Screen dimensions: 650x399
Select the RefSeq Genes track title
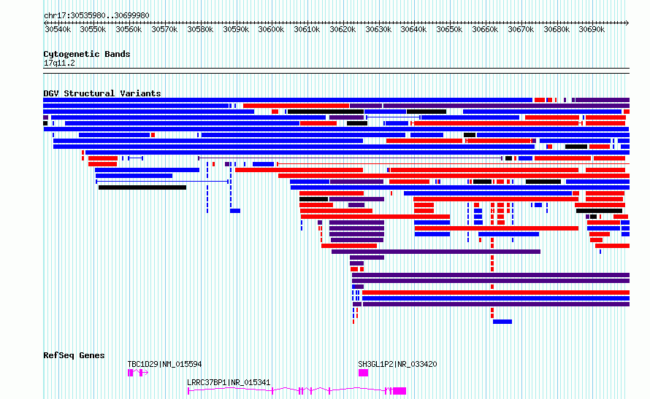coord(74,355)
